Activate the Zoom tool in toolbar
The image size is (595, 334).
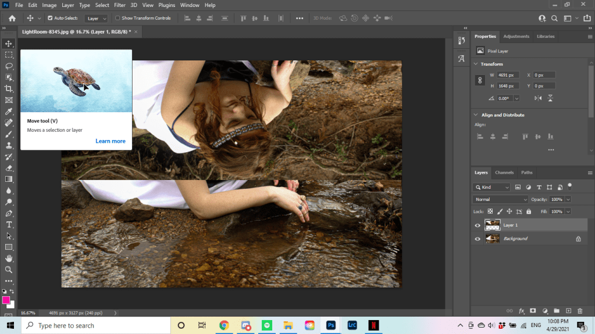pyautogui.click(x=9, y=270)
